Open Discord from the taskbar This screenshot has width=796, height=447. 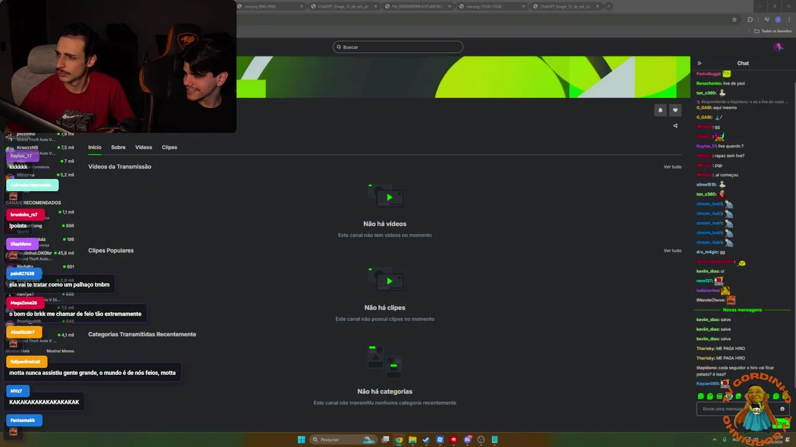pos(467,440)
